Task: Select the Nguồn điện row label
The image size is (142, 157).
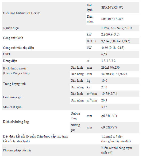Action: coord(11,28)
